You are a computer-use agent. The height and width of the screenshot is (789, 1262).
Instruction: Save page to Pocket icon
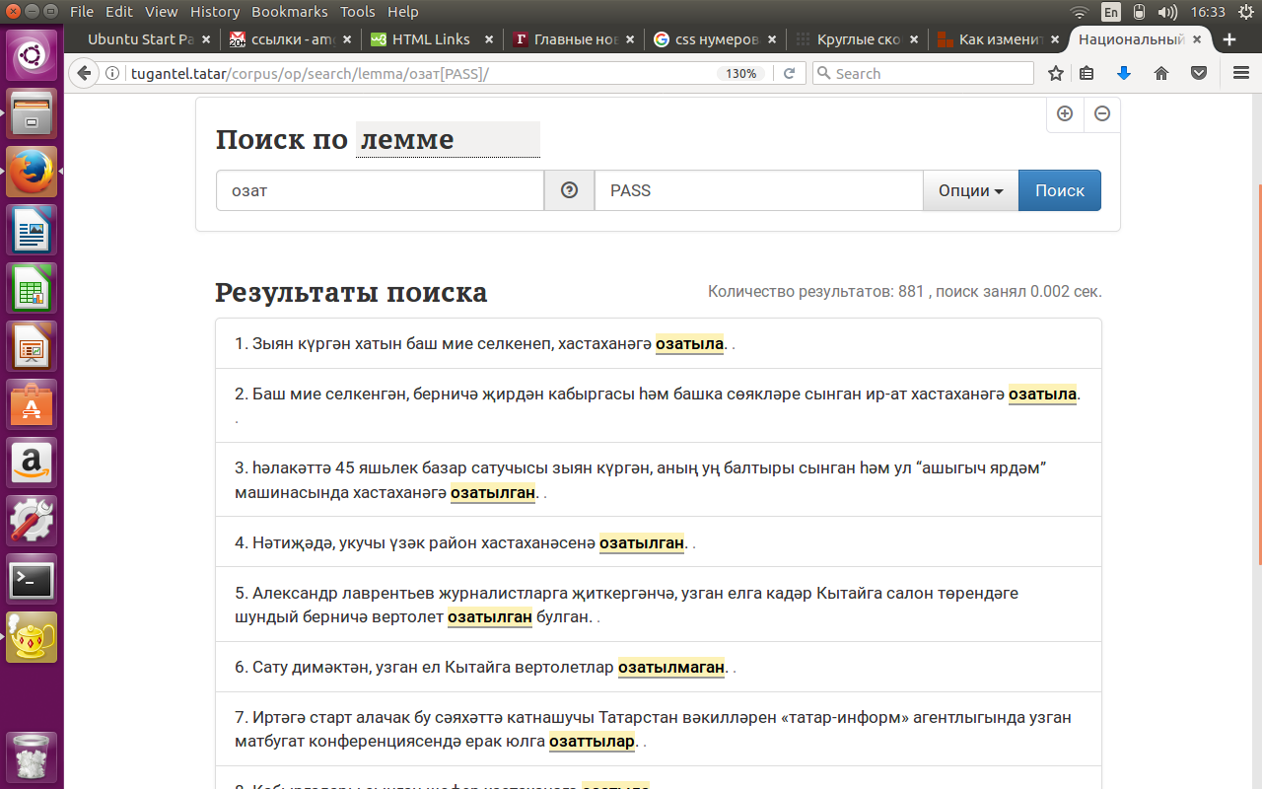[1198, 73]
